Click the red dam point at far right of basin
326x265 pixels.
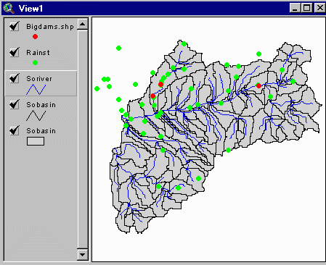pyautogui.click(x=258, y=85)
